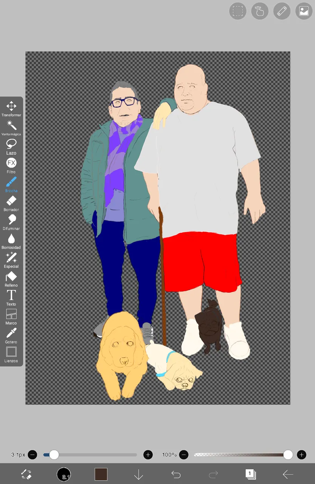Redo the action
The image size is (315, 484).
[x=213, y=474]
